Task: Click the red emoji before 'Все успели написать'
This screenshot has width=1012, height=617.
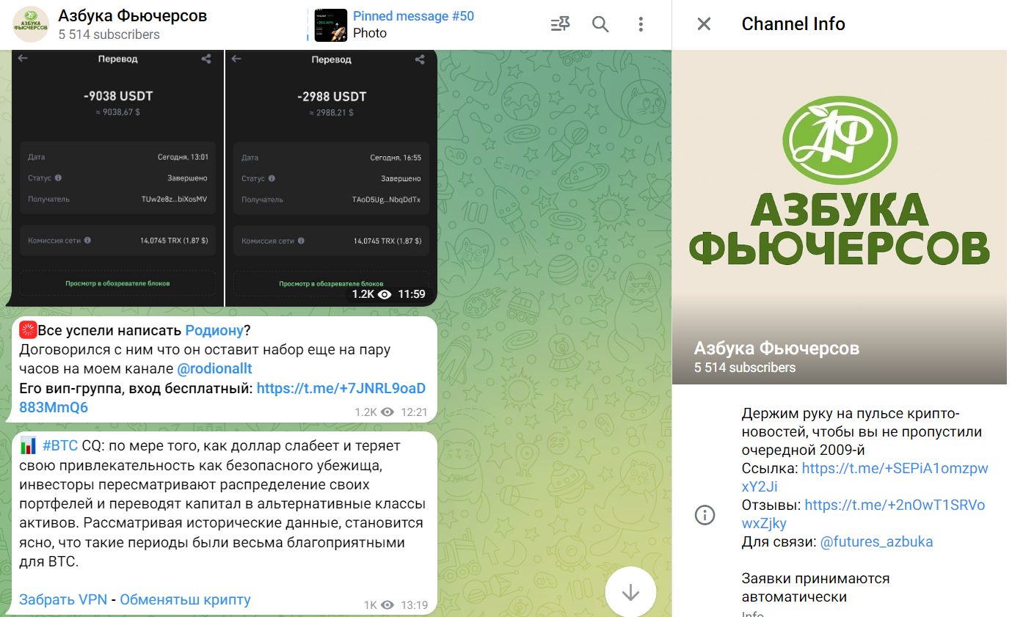Action: coord(28,330)
